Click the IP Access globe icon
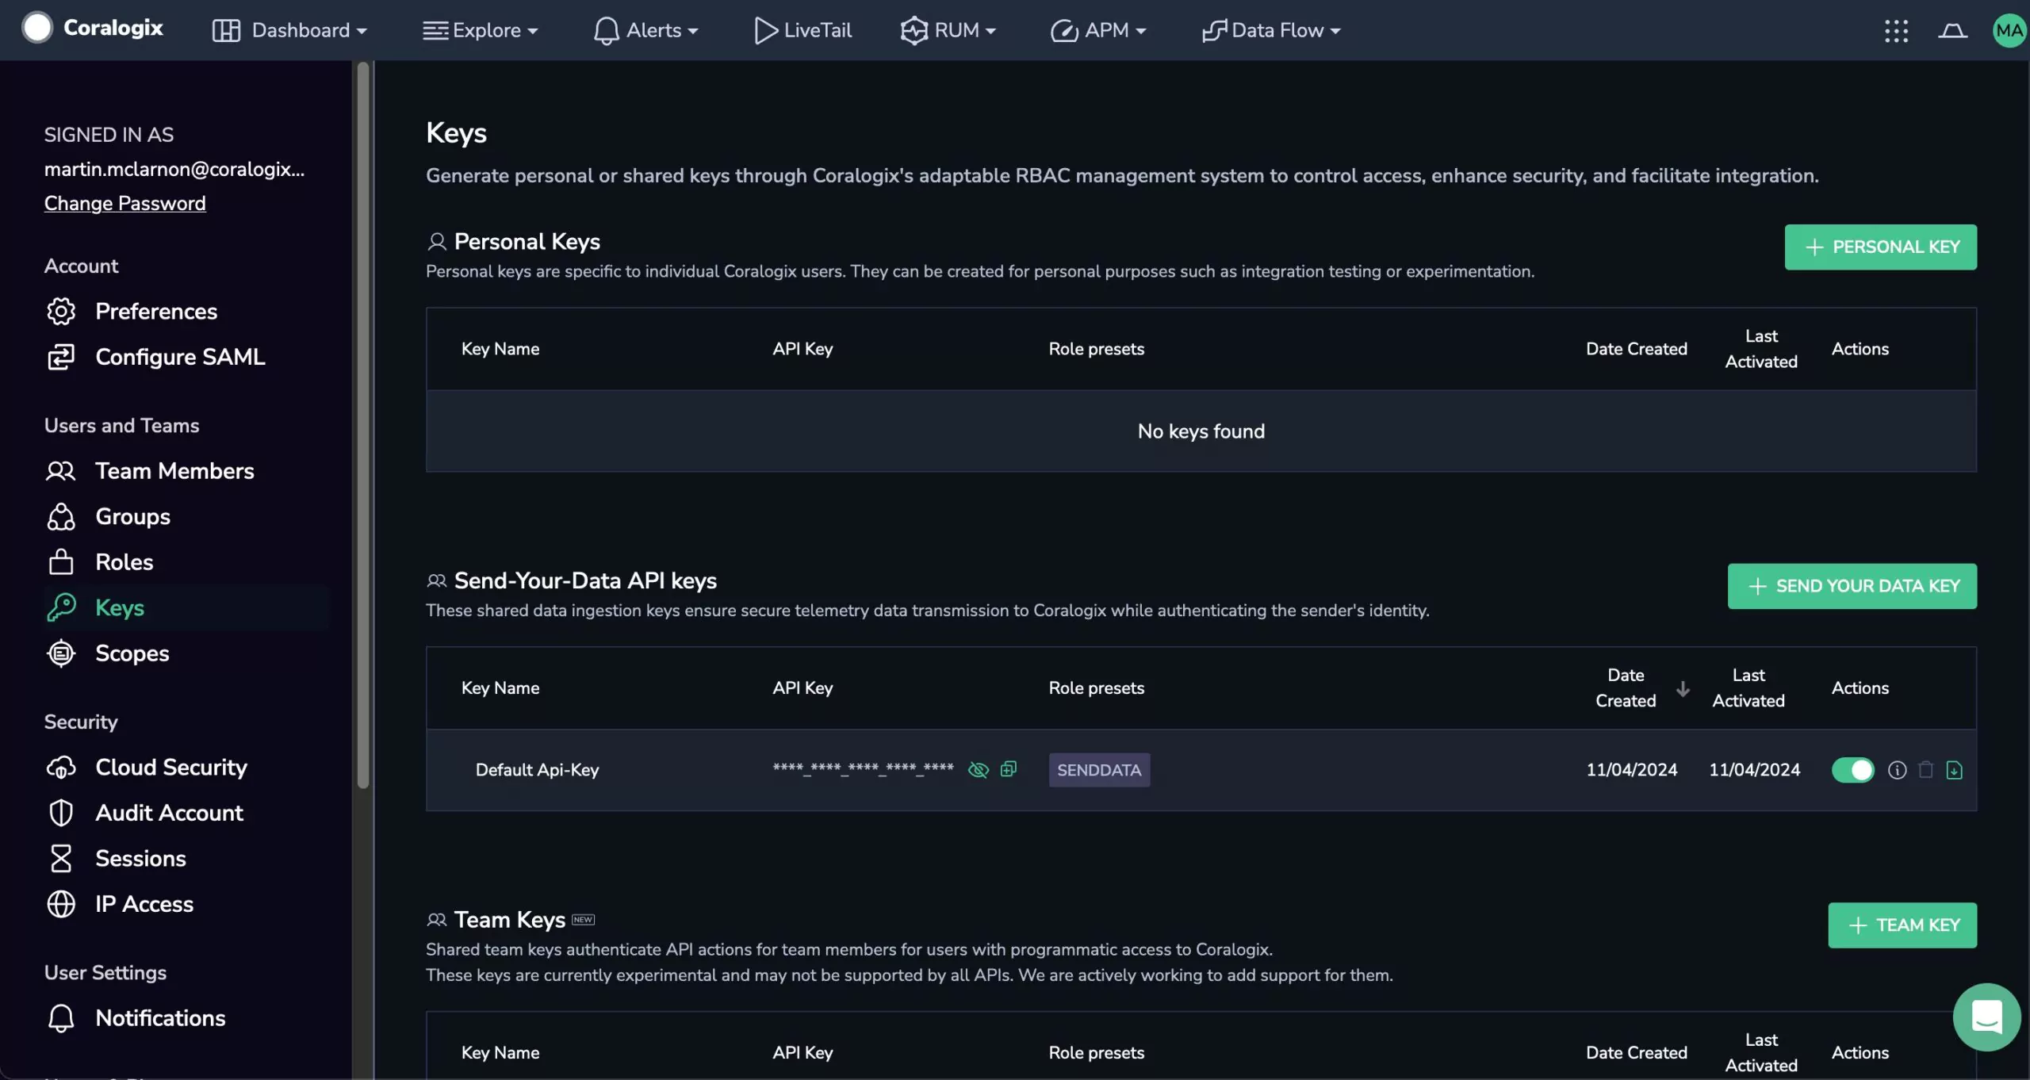The height and width of the screenshot is (1080, 2030). pyautogui.click(x=61, y=905)
